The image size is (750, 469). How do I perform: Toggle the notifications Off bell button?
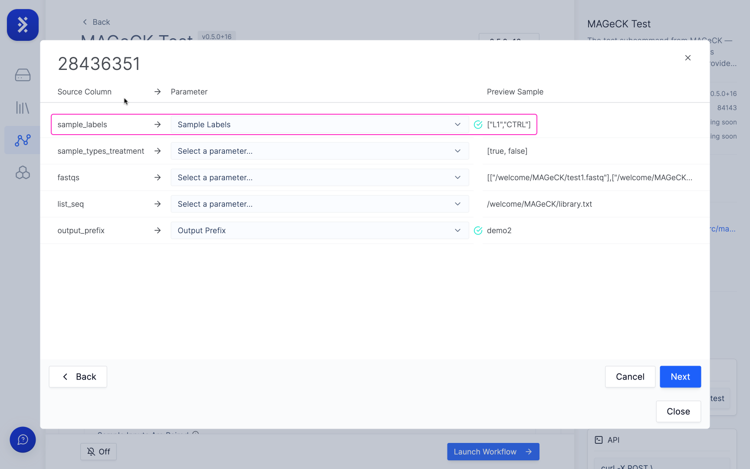[99, 452]
